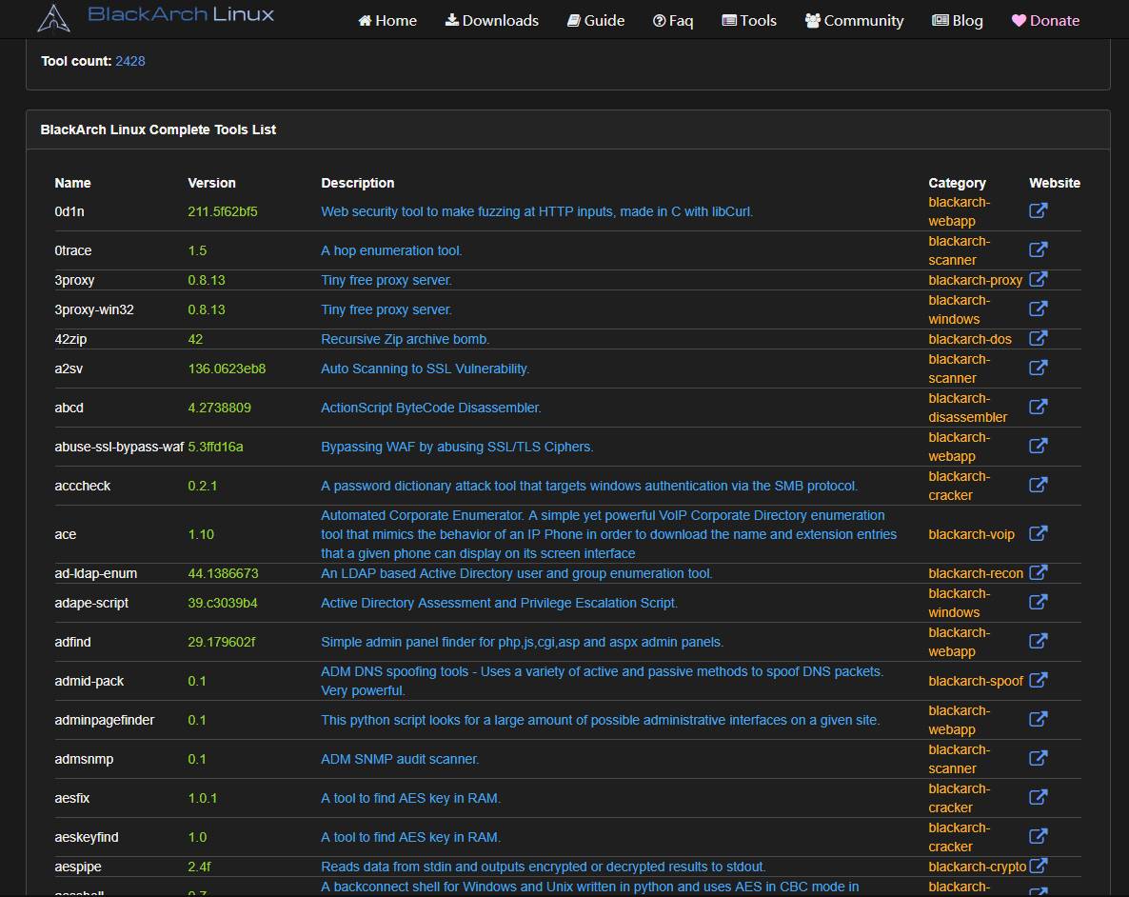The height and width of the screenshot is (897, 1129).
Task: Click adape-script Active Directory Assessment description
Action: click(500, 603)
